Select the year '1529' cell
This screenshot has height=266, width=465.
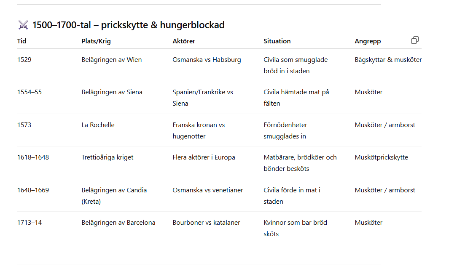click(x=24, y=59)
